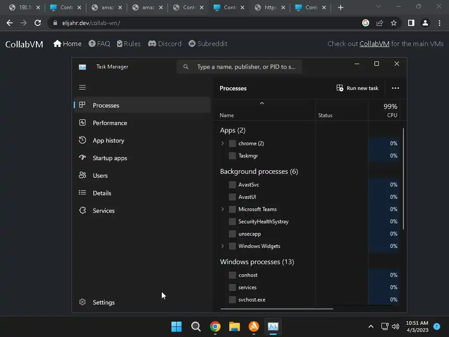449x337 pixels.
Task: Go to CollabVM Home link
Action: tap(67, 43)
